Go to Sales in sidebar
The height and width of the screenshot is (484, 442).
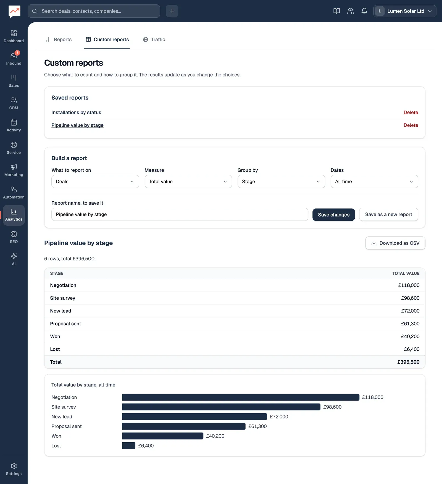click(14, 81)
